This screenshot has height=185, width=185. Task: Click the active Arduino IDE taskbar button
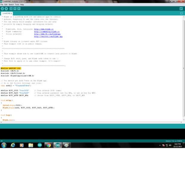tap(58, 145)
